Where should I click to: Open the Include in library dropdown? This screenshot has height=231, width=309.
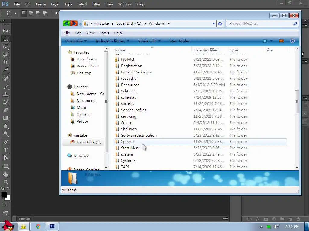112,41
